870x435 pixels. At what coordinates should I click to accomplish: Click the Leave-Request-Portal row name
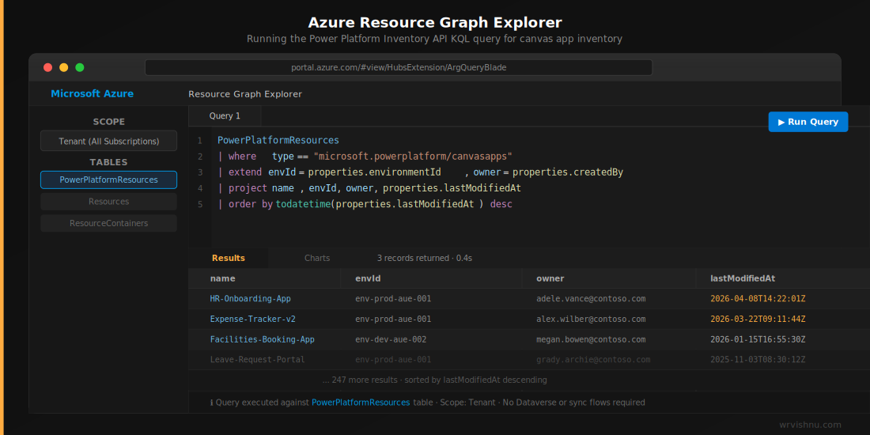pyautogui.click(x=258, y=360)
